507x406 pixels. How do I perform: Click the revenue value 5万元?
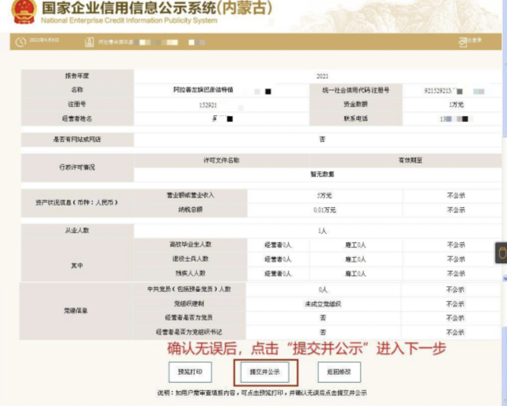coord(325,196)
